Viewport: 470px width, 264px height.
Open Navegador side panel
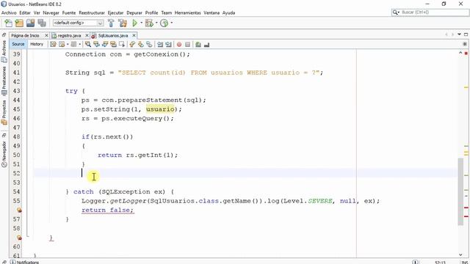[4, 153]
